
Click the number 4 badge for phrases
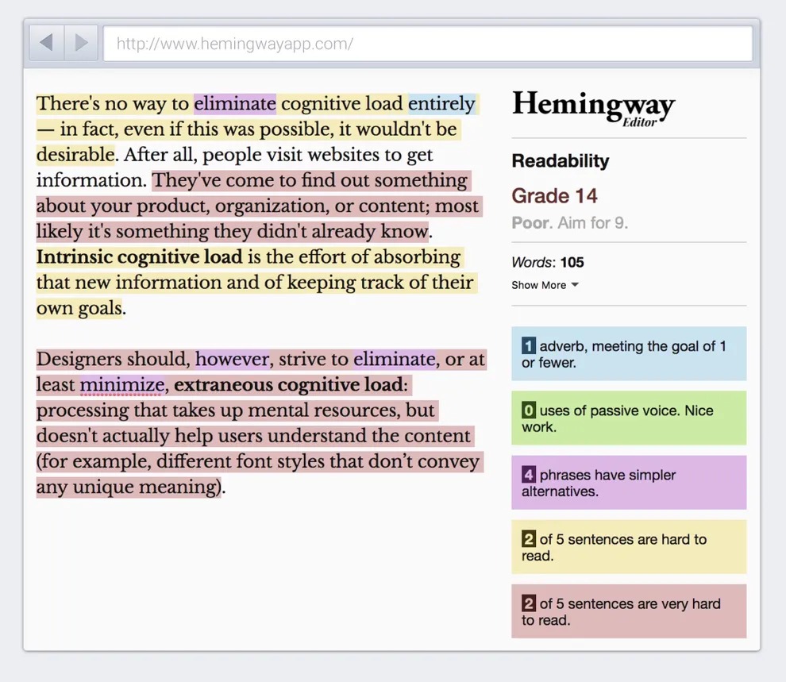pyautogui.click(x=528, y=475)
